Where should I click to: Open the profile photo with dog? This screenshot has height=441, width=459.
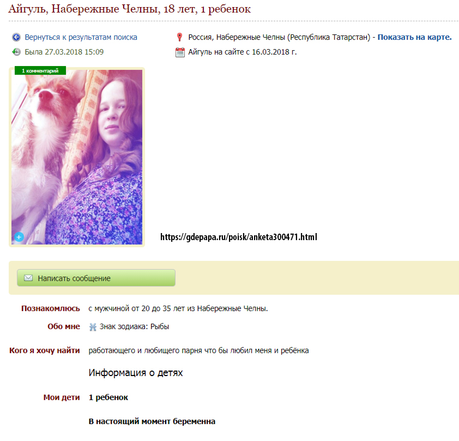point(77,157)
